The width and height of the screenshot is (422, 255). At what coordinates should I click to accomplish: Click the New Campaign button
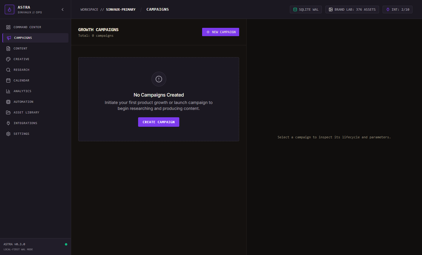click(x=220, y=32)
